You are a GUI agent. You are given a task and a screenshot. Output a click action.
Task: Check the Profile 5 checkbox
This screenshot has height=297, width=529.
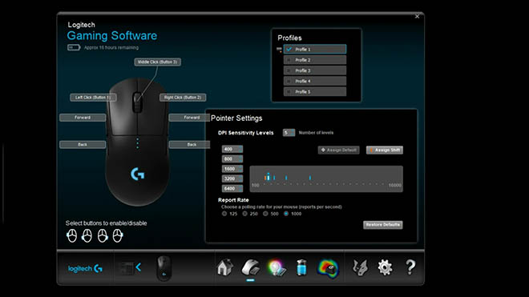pyautogui.click(x=289, y=92)
